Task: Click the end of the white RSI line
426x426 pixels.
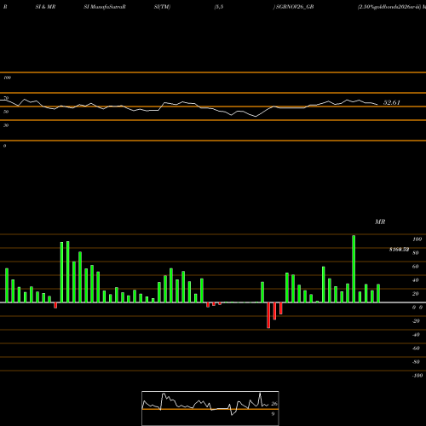Action: coord(377,105)
